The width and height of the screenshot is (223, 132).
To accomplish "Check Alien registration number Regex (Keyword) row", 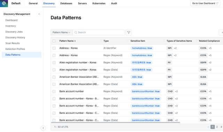I will [54, 63].
